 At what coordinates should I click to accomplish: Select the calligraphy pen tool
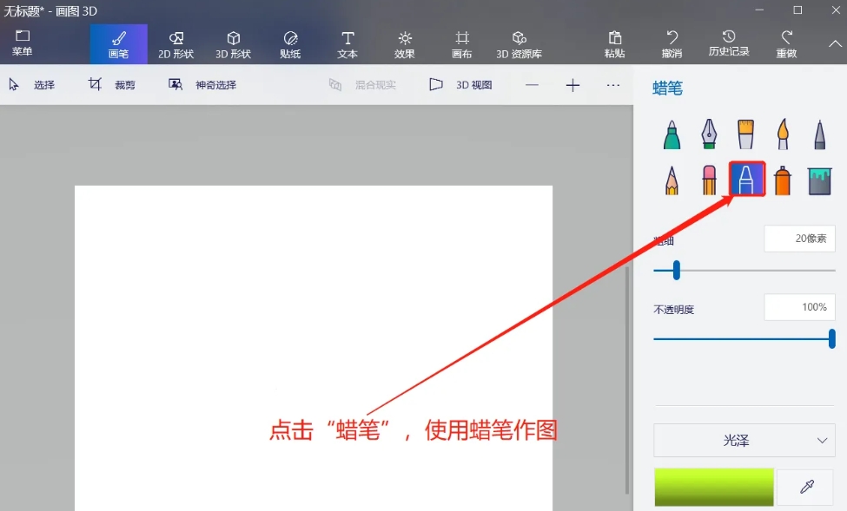tap(709, 134)
